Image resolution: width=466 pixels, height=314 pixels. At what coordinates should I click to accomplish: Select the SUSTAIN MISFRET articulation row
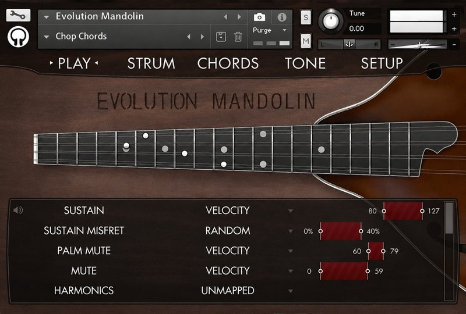coord(84,231)
